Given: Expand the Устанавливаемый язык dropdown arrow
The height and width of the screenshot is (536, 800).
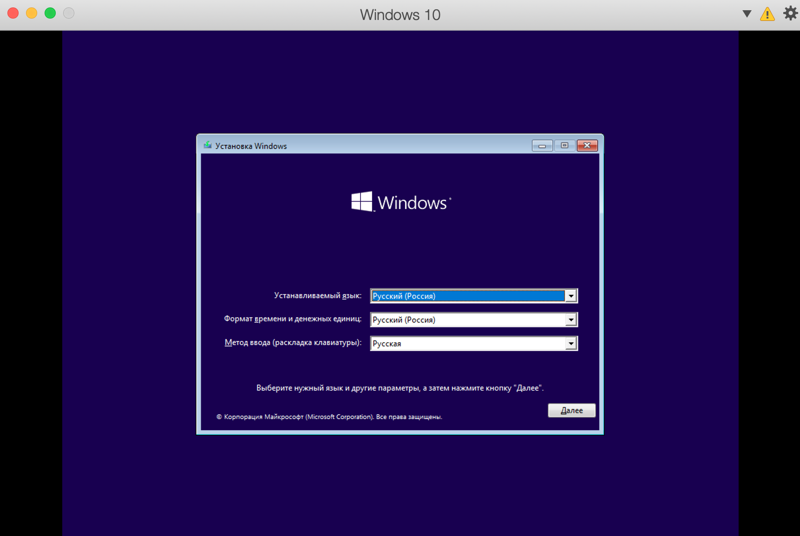Looking at the screenshot, I should coord(571,296).
